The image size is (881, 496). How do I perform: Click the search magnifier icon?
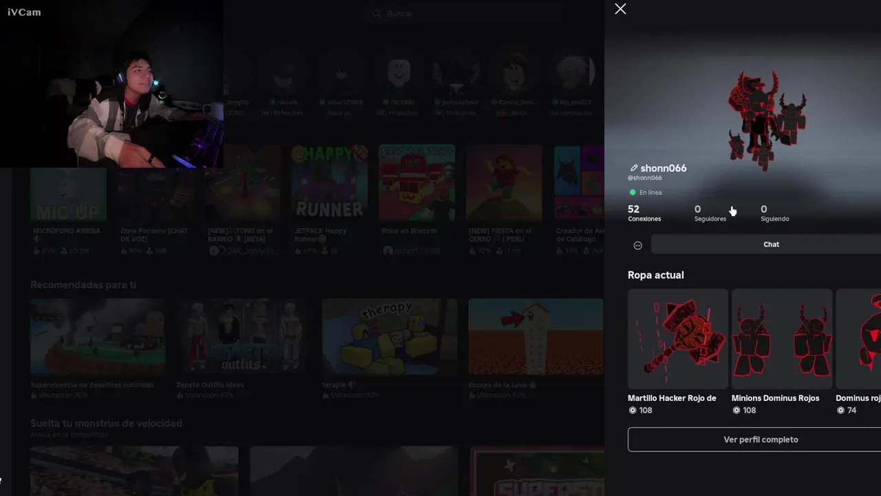pos(376,13)
